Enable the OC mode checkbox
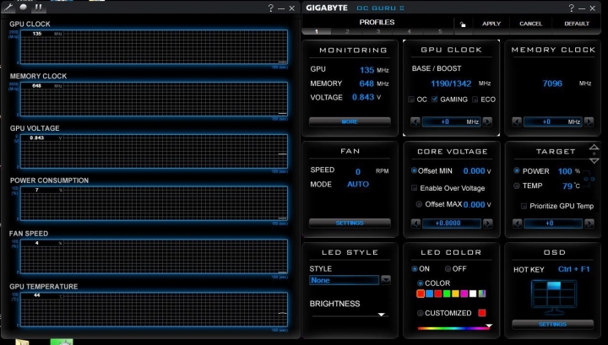The image size is (608, 345). pos(411,100)
